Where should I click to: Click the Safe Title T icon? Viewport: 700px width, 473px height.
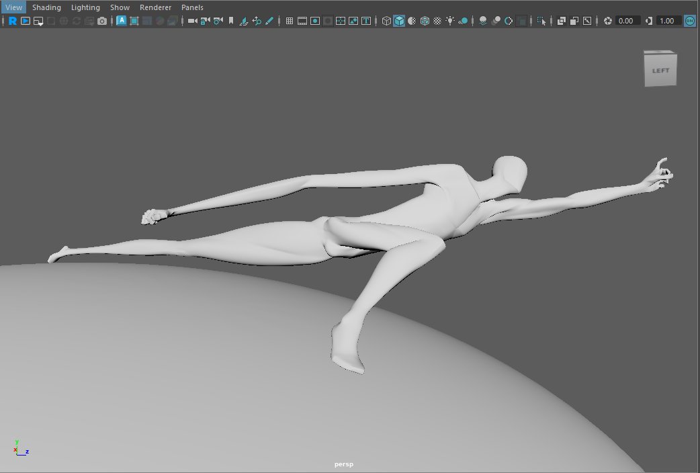[x=366, y=21]
